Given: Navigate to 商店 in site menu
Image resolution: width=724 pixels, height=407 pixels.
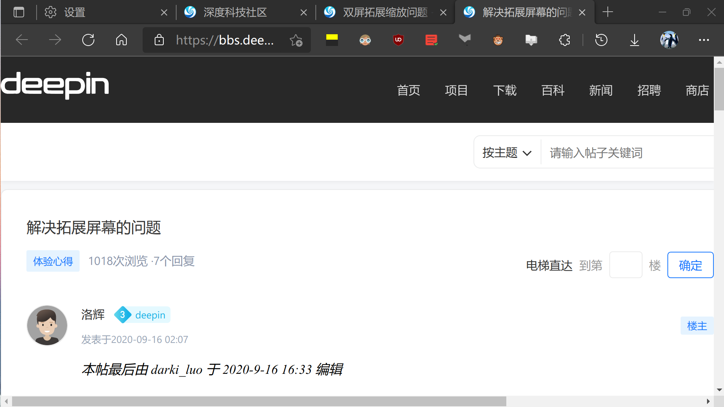Looking at the screenshot, I should (697, 90).
